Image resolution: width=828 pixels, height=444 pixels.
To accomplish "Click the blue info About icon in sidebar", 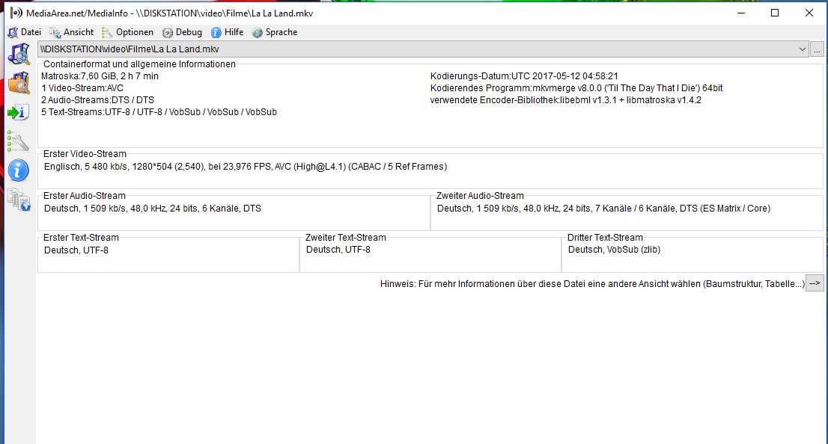I will pyautogui.click(x=18, y=170).
